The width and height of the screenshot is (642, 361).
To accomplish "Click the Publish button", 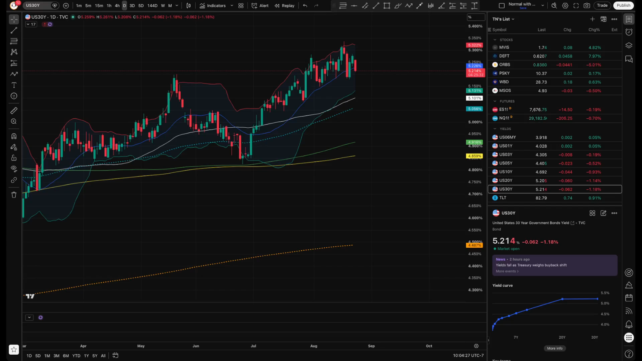I will pyautogui.click(x=623, y=5).
